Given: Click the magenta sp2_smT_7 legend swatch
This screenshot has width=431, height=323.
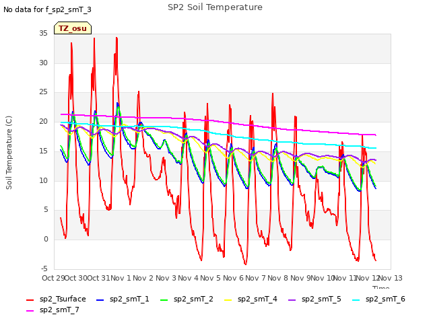Looking at the screenshot, I should tap(30, 311).
